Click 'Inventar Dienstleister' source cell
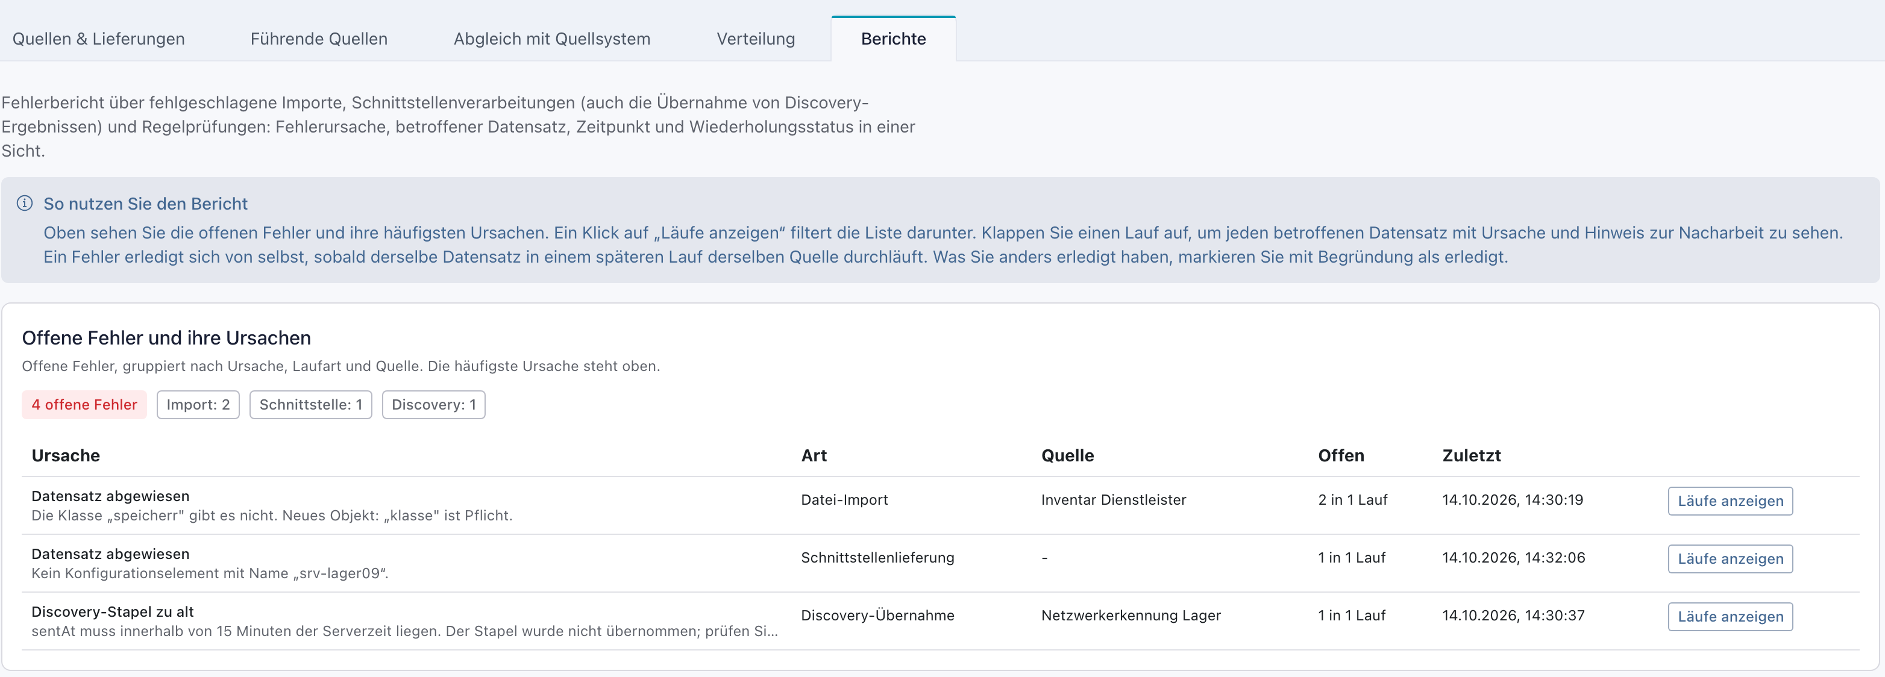The image size is (1885, 677). point(1114,499)
